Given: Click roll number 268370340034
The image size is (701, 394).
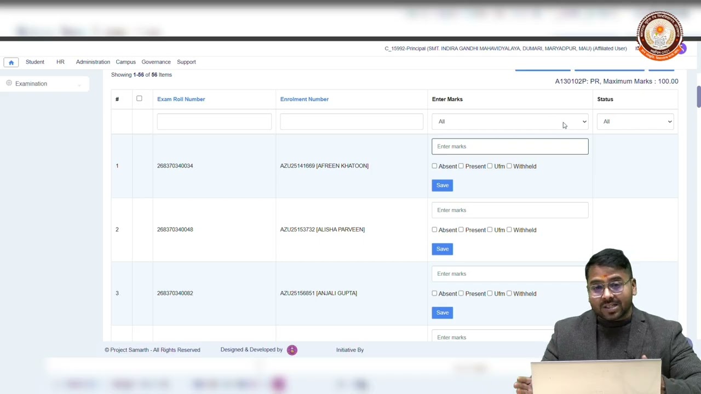Looking at the screenshot, I should point(175,166).
